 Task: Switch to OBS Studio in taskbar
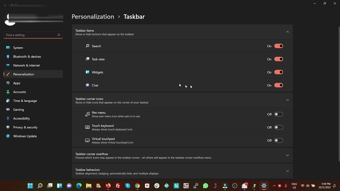[235, 186]
